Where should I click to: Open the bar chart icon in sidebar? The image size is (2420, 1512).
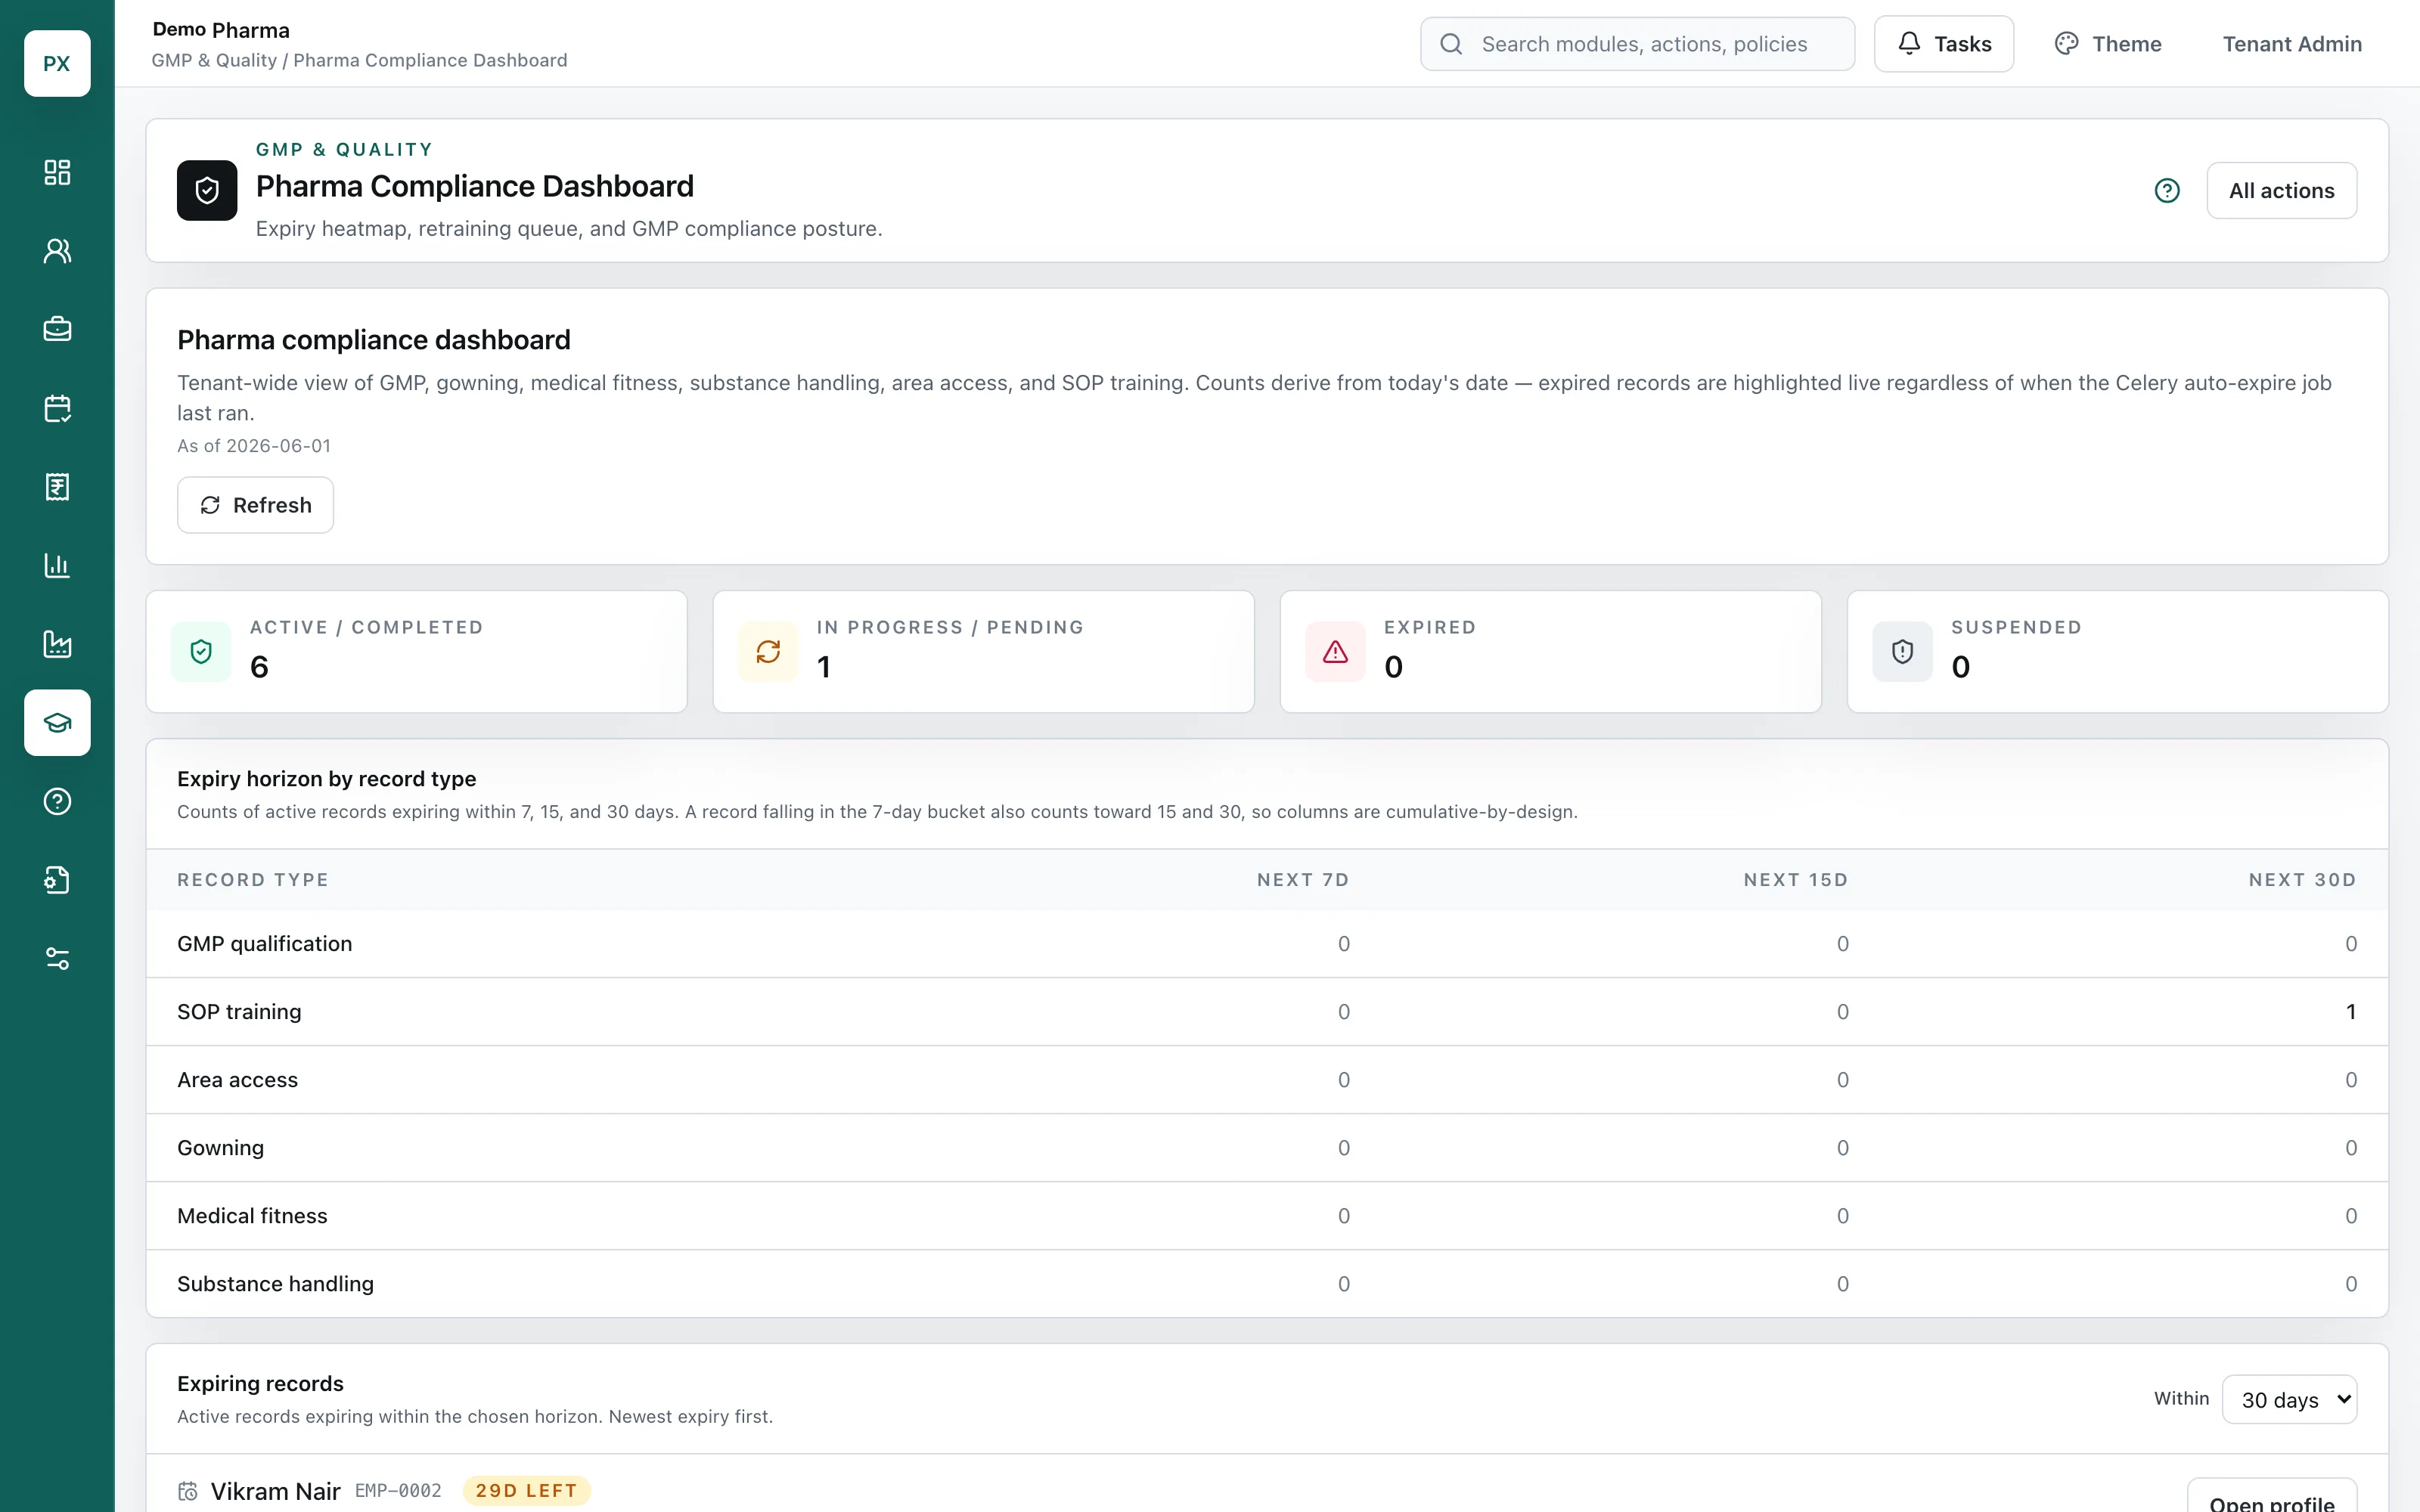coord(57,565)
